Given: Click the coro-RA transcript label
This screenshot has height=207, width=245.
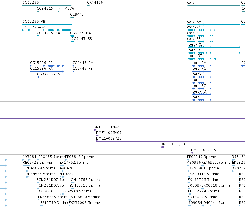Looking at the screenshot, I should coord(194,22).
